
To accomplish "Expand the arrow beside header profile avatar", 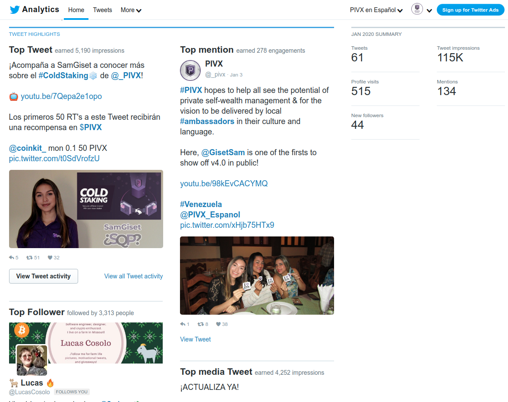I will pyautogui.click(x=429, y=10).
